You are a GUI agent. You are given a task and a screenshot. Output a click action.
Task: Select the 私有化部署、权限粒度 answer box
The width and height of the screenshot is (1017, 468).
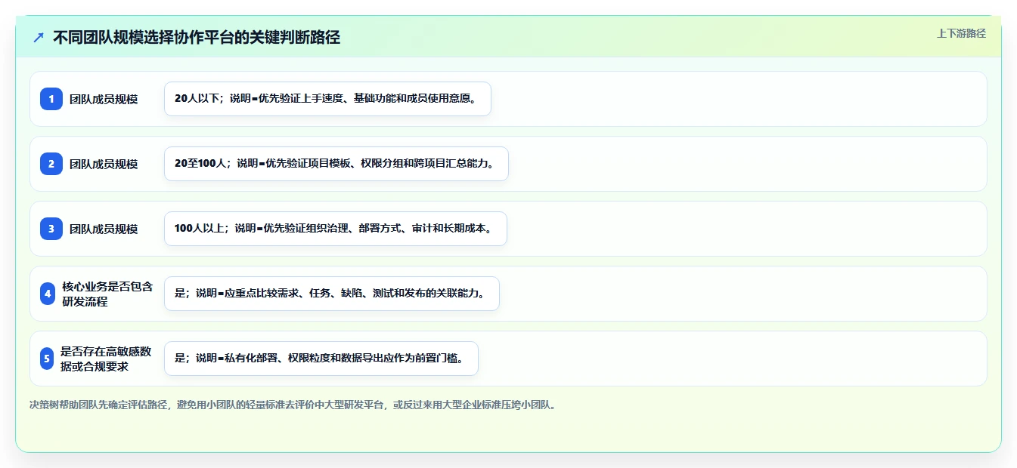[x=321, y=359]
